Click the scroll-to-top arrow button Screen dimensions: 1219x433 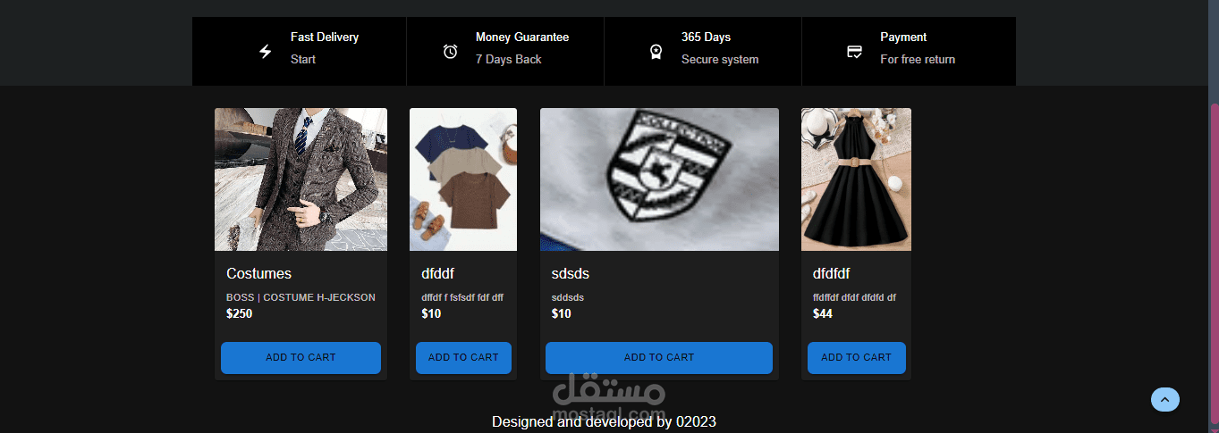click(1165, 400)
